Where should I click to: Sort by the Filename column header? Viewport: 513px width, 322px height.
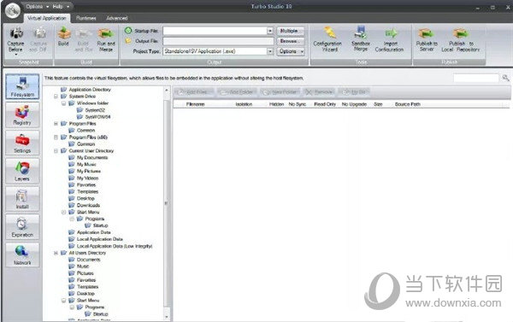tap(195, 104)
